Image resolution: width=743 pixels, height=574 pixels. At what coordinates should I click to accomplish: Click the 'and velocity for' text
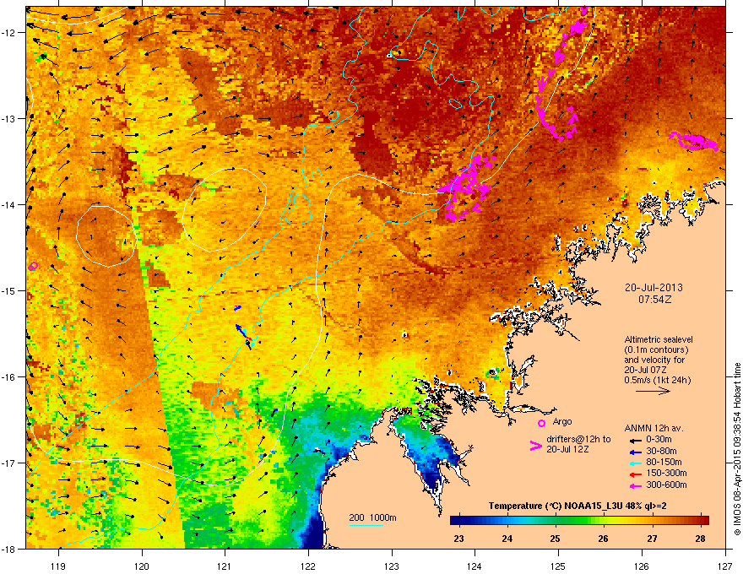click(654, 360)
